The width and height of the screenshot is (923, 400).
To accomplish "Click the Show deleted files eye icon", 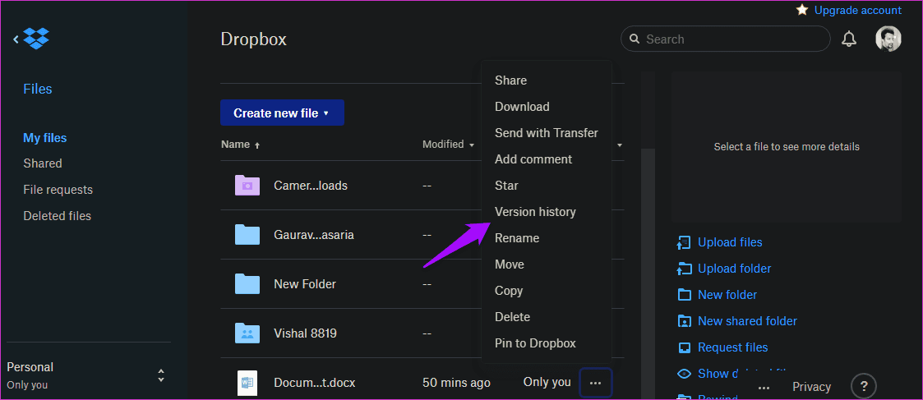I will pyautogui.click(x=684, y=374).
